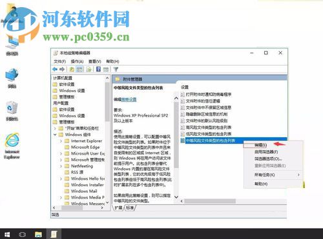
Task: Click the Back arrow toolbar icon
Action: [x=55, y=70]
